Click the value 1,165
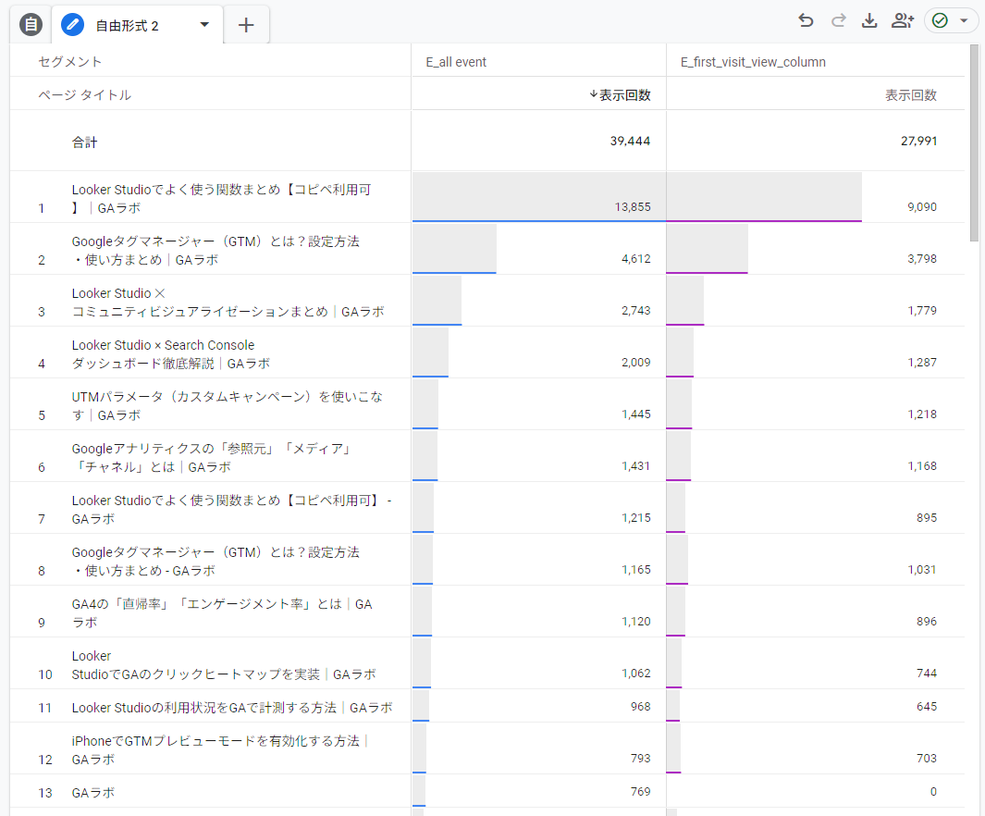 [635, 570]
